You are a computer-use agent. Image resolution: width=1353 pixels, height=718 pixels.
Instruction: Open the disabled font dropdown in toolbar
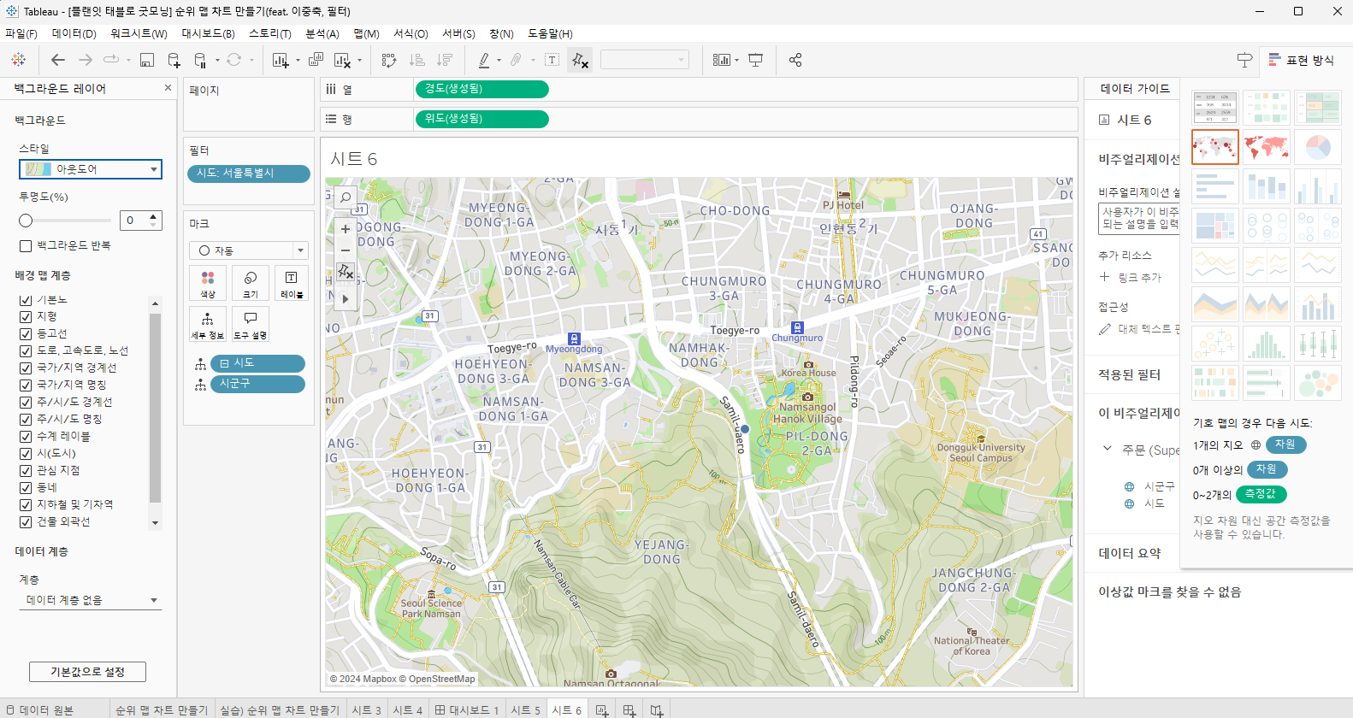(x=645, y=59)
